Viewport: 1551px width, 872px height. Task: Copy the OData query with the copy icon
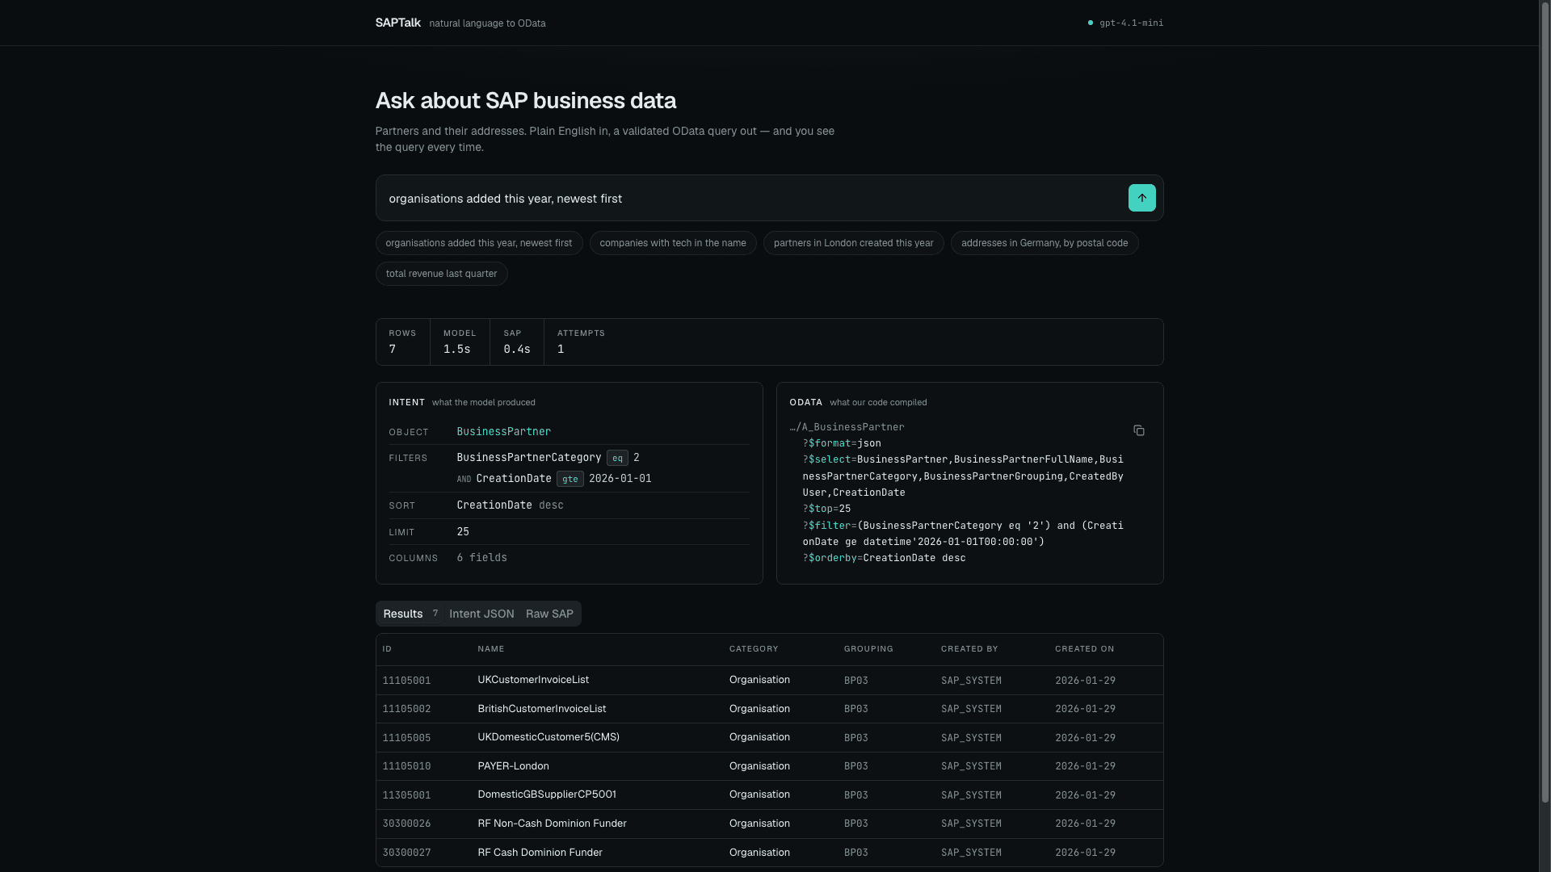tap(1138, 430)
